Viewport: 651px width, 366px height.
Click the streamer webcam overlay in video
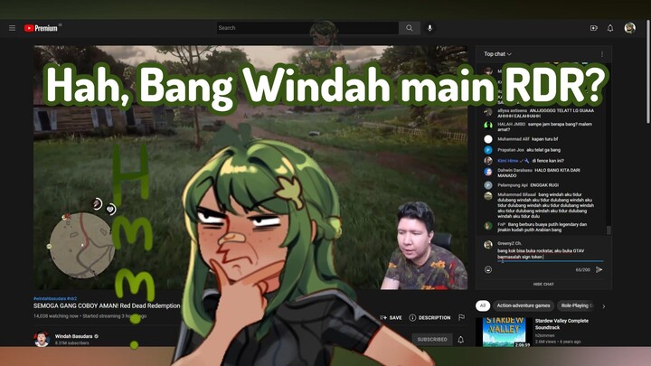pos(423,246)
